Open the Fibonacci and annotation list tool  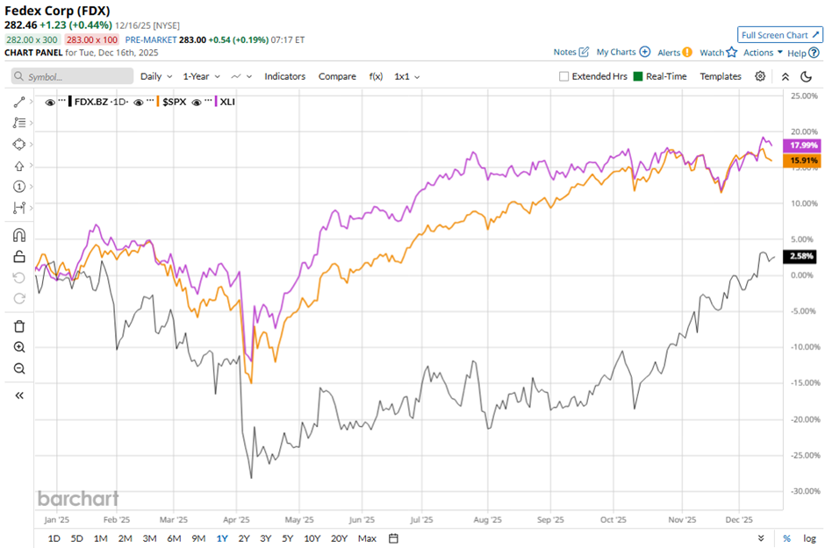point(19,123)
